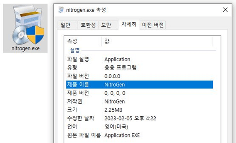Click the nitrogen.exe file name label
This screenshot has width=236, height=143.
[x=26, y=48]
